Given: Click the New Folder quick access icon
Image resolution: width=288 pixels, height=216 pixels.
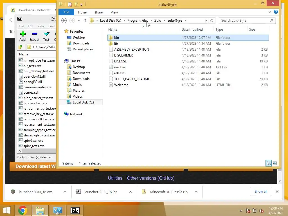Looking at the screenshot, I should (x=76, y=4).
